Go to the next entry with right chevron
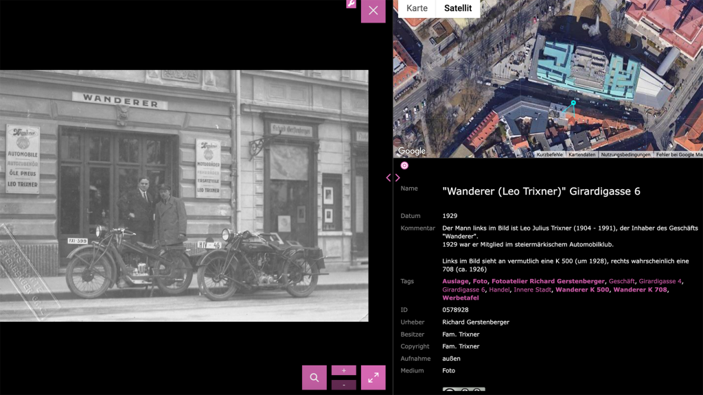 coord(397,178)
